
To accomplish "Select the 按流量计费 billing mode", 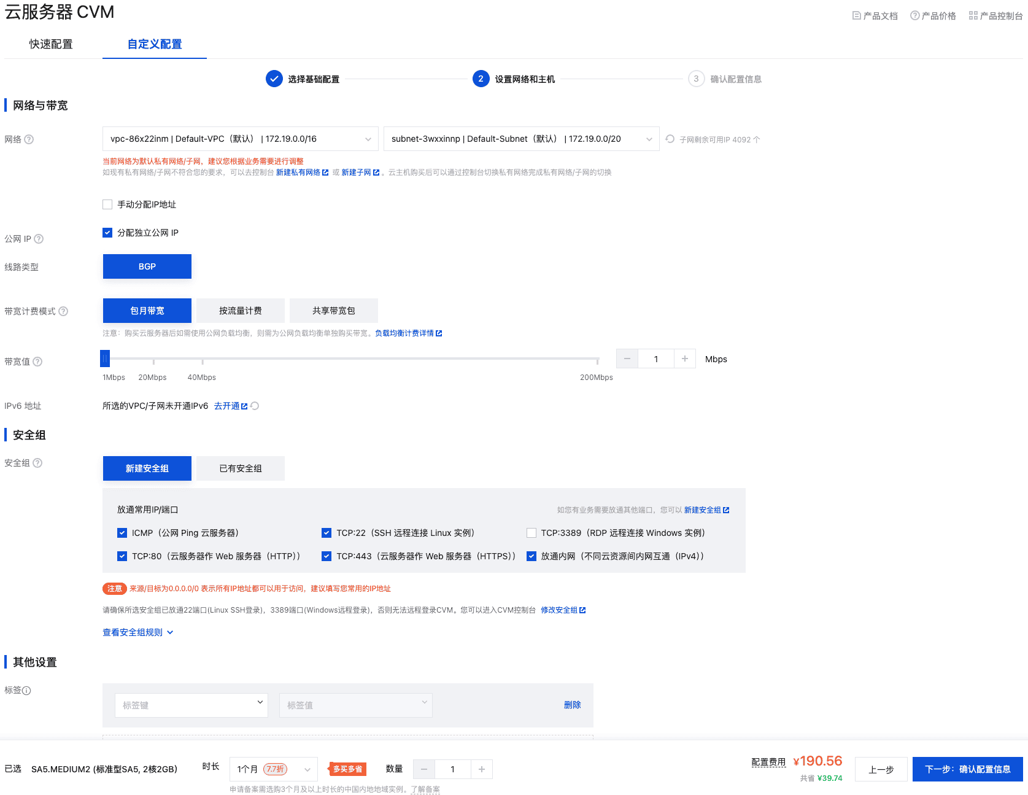I will tap(240, 310).
